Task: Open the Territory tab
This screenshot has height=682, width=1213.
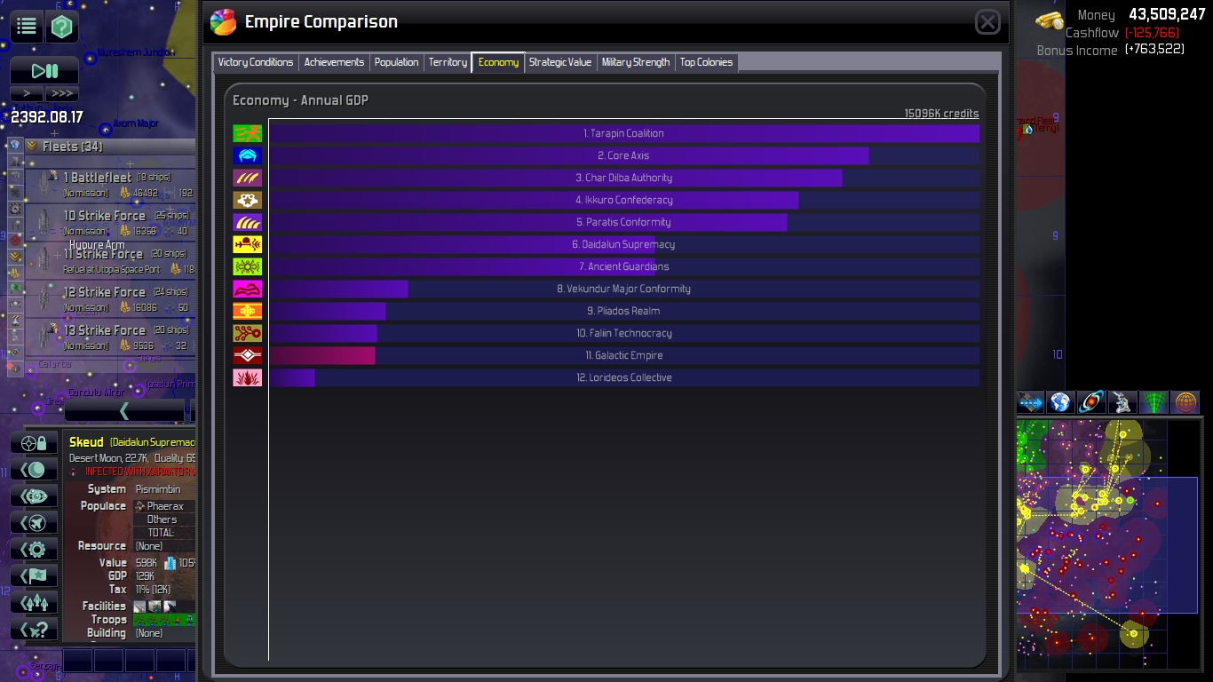Action: (448, 62)
